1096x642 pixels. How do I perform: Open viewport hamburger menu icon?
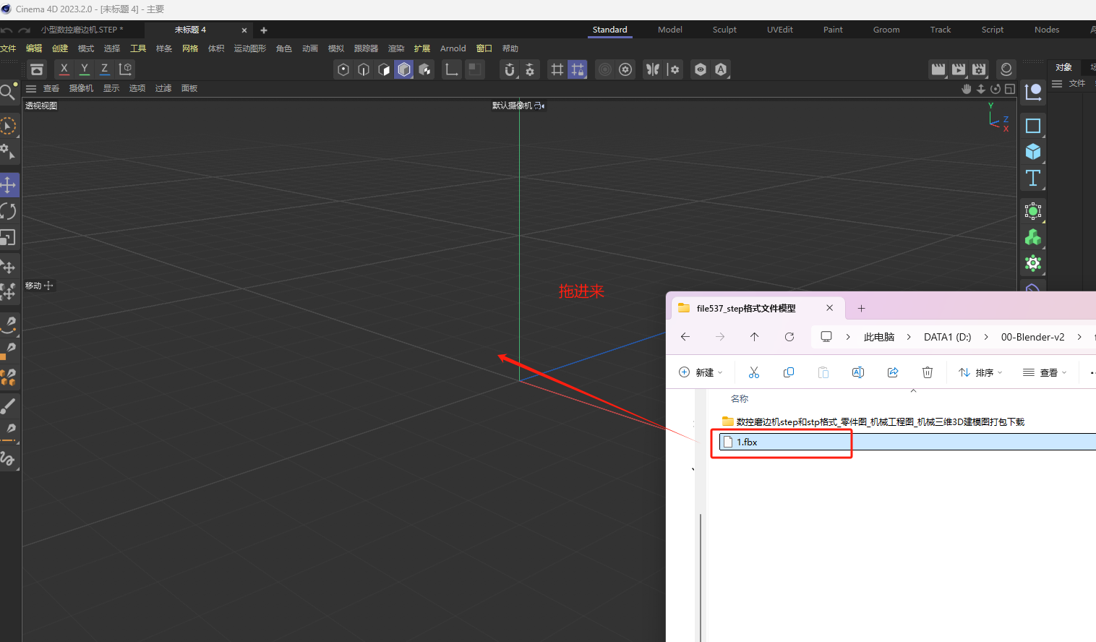pyautogui.click(x=31, y=88)
